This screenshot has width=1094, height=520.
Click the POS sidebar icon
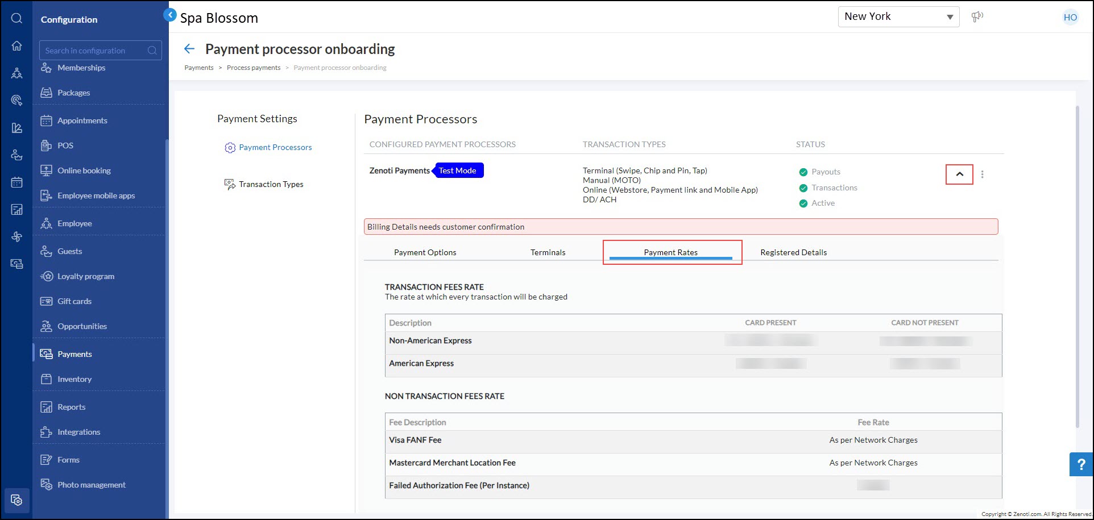pyautogui.click(x=46, y=145)
